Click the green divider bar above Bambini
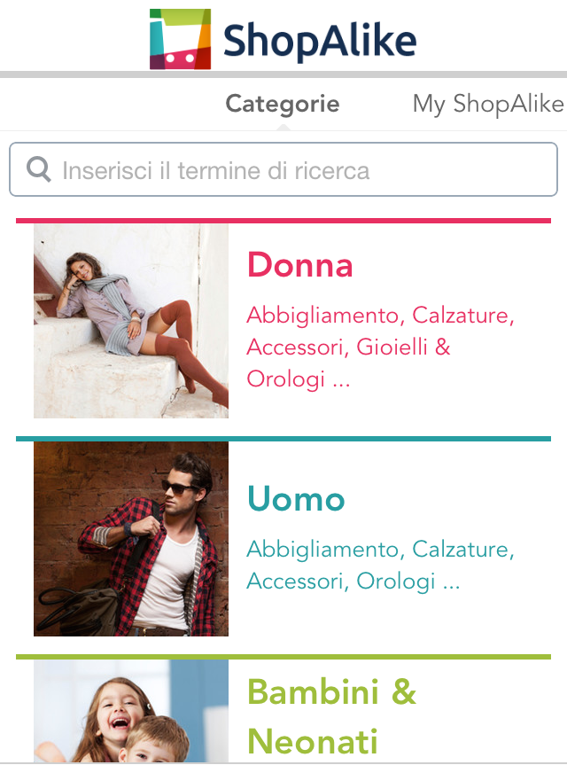 [x=283, y=657]
